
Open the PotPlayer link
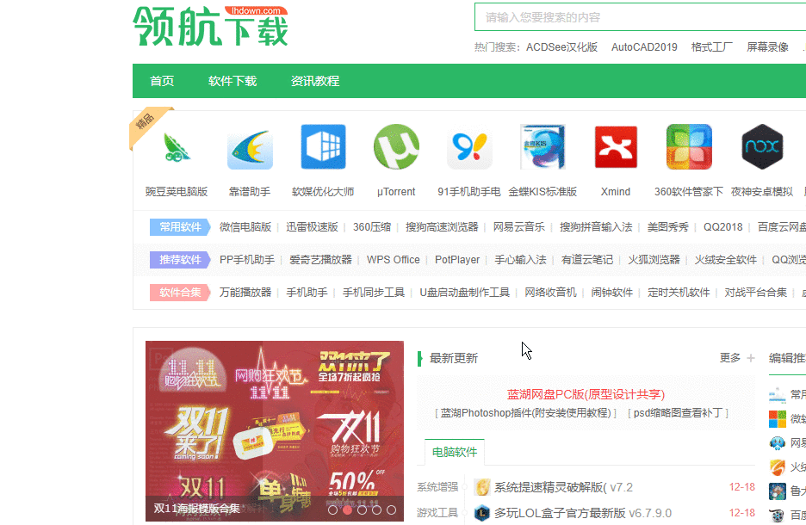tap(457, 260)
